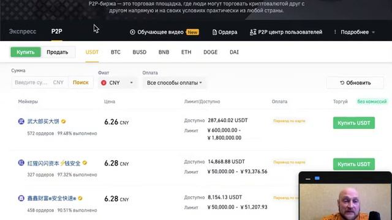Click avatar of maker 武大郎买大饼
The image size is (392, 220).
[21, 122]
